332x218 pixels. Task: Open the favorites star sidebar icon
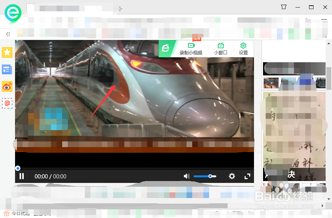[7, 52]
